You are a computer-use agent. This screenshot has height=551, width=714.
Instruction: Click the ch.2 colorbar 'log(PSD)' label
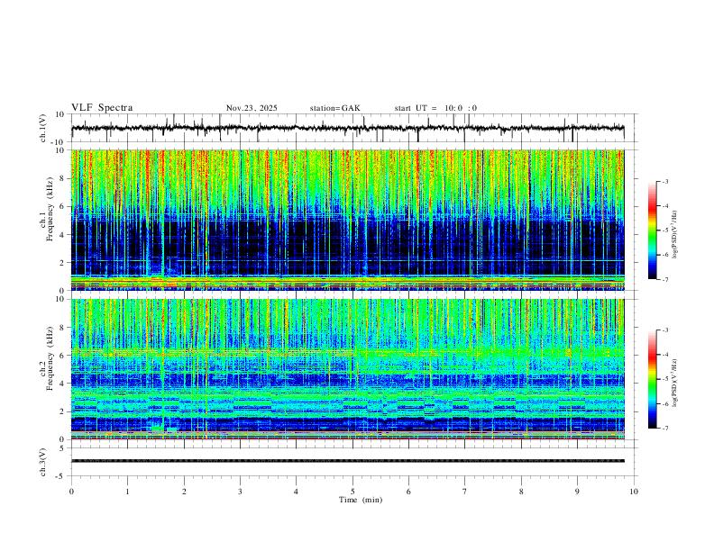[x=674, y=383]
